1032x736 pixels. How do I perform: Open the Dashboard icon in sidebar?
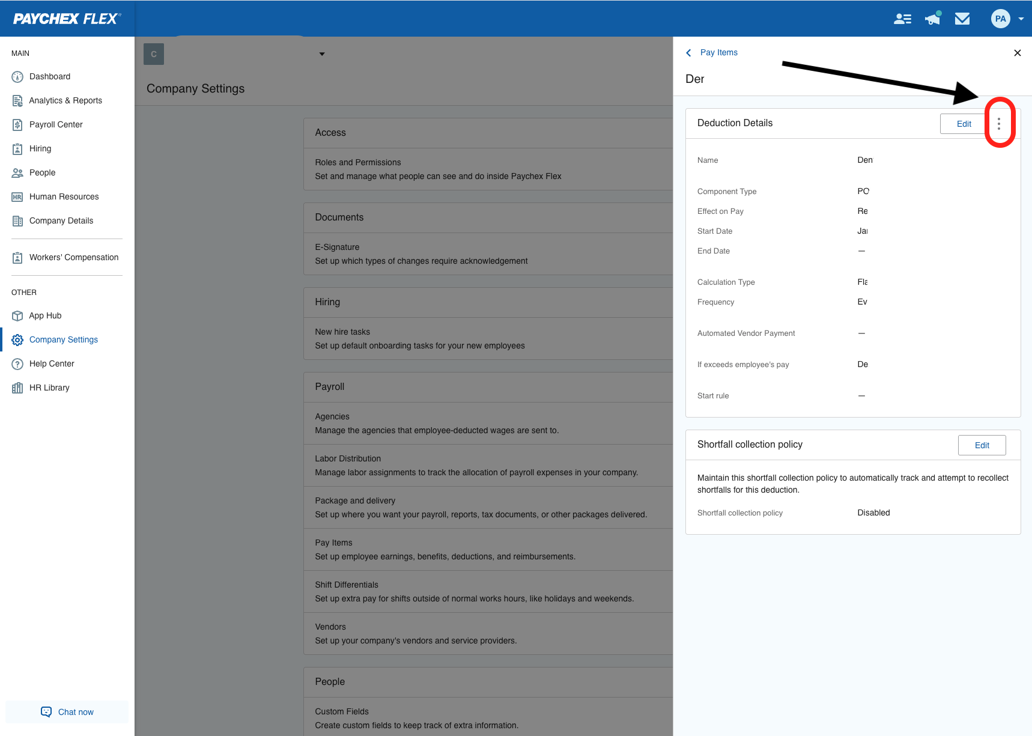pos(17,76)
